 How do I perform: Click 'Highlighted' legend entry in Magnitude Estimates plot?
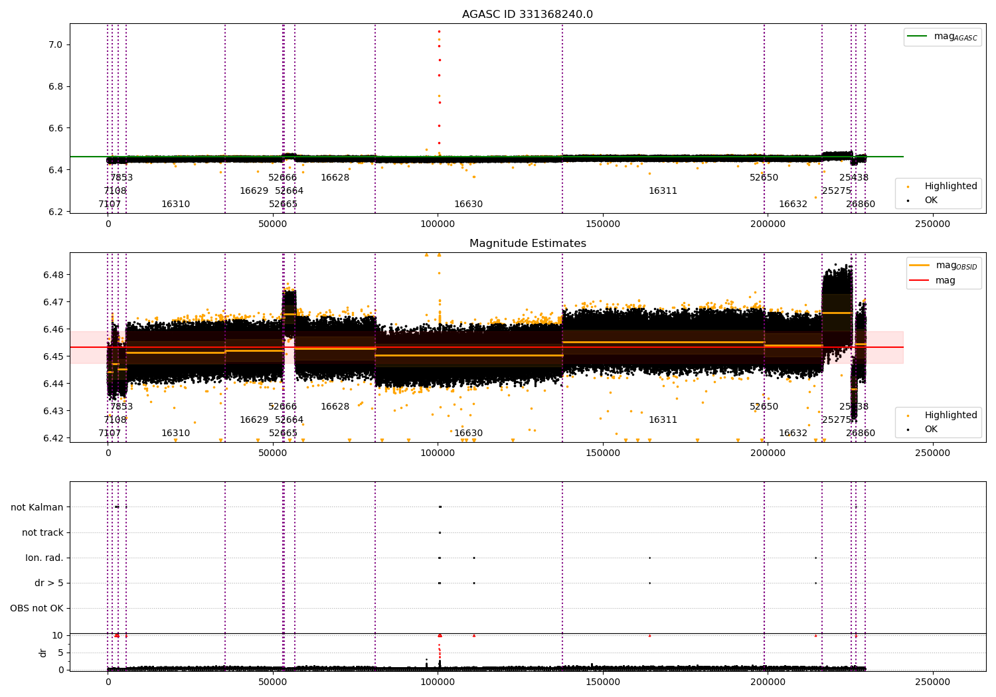[951, 416]
